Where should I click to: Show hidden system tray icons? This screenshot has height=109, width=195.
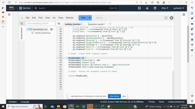165,106
